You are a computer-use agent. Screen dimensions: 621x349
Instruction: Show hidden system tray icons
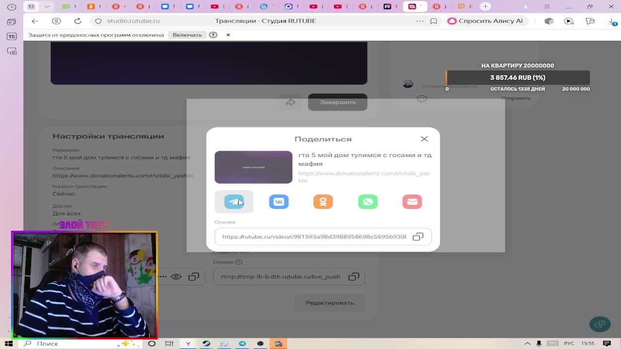[527, 343]
